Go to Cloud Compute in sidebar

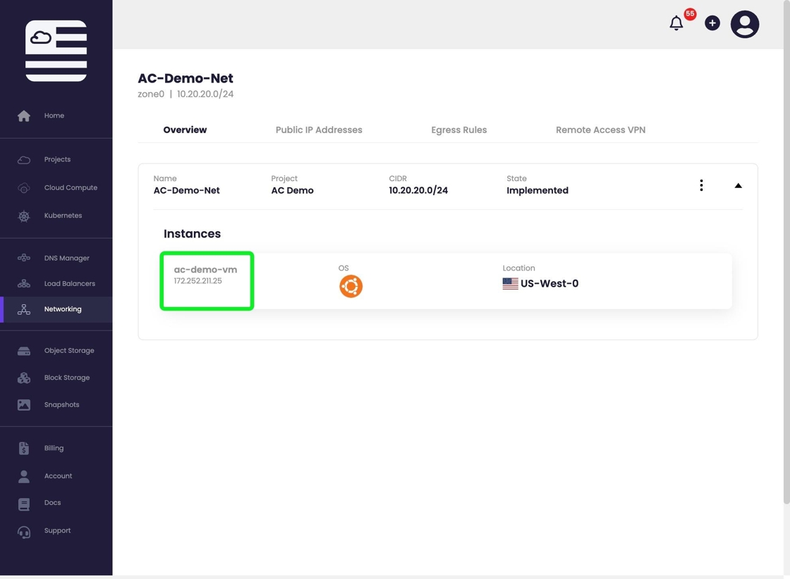click(71, 187)
